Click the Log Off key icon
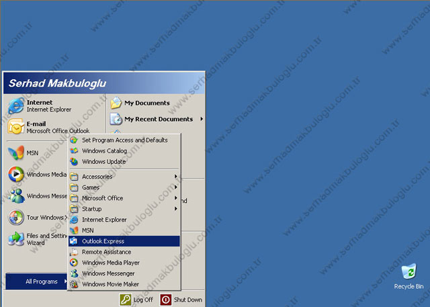The image size is (430, 307). 126,300
